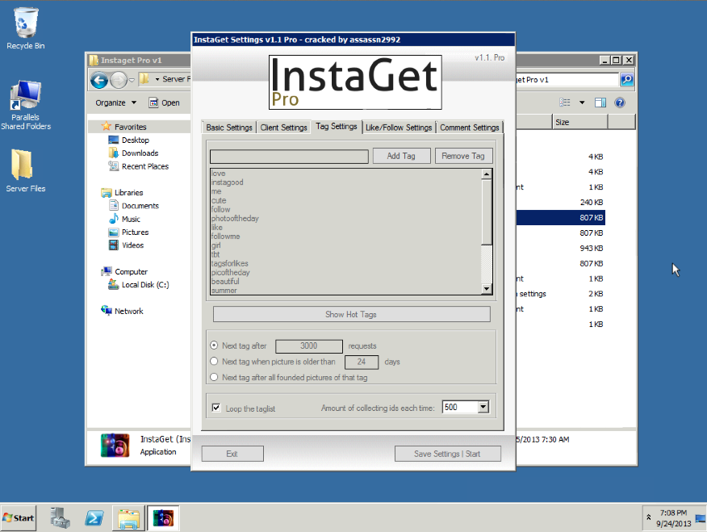Click the Music library note icon
The image size is (707, 532).
click(x=114, y=219)
